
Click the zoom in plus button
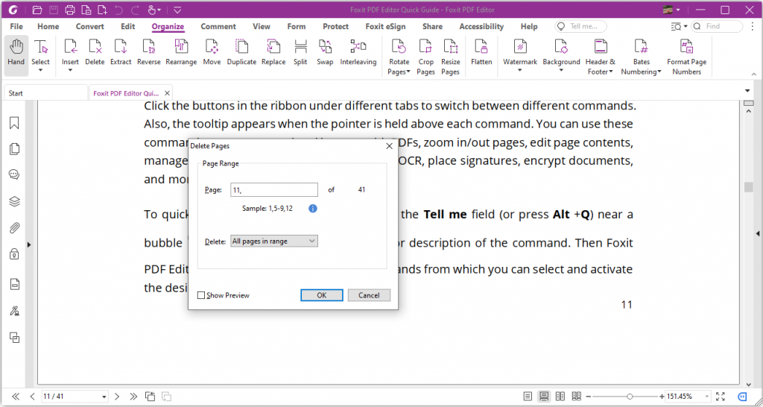pos(662,397)
